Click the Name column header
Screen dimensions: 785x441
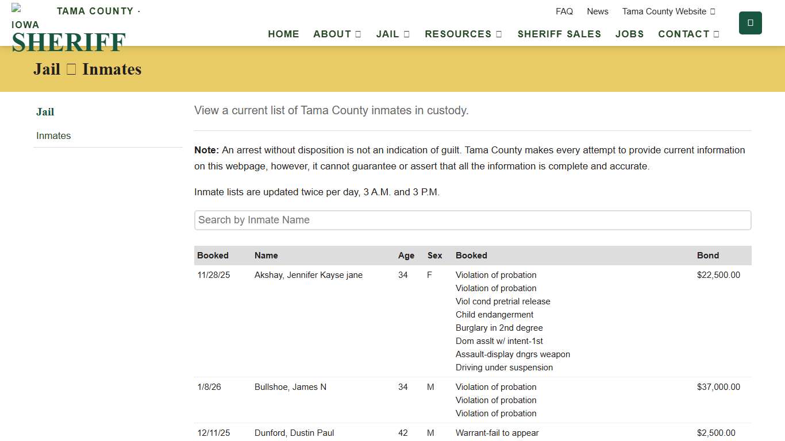coord(266,256)
